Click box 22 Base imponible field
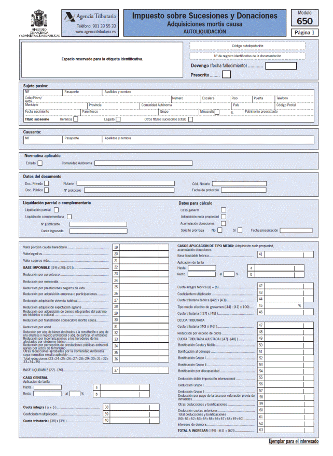Viewport: 333px width, 456px height. pyautogui.click(x=141, y=267)
